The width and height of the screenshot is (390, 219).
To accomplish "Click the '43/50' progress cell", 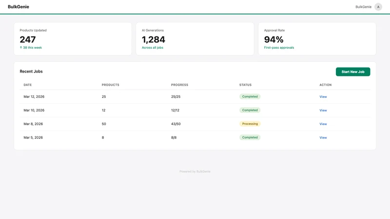I will coord(176,124).
